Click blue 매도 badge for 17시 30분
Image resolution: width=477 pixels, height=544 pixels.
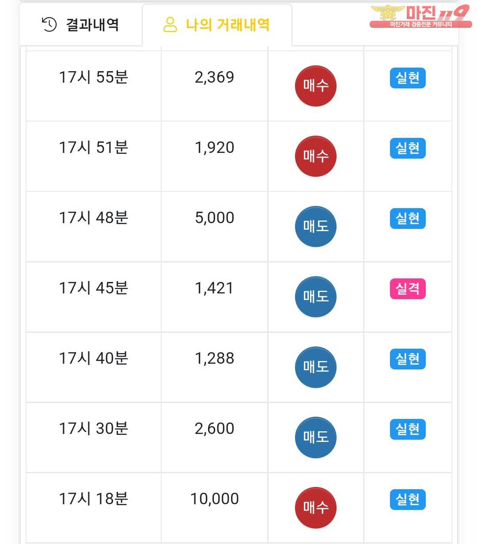click(x=315, y=437)
